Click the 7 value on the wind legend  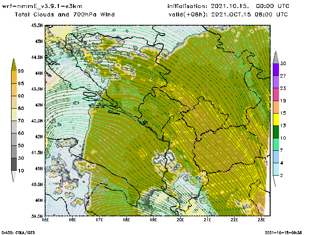(x=281, y=150)
